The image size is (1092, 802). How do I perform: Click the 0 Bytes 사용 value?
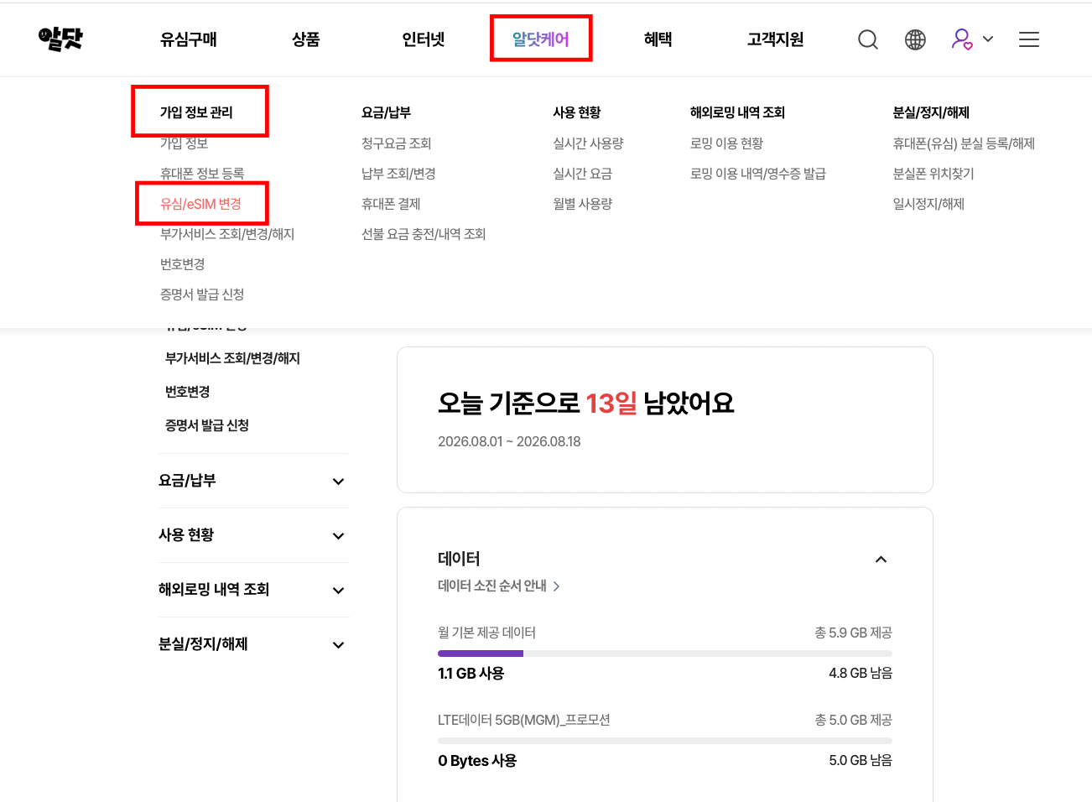pos(477,760)
